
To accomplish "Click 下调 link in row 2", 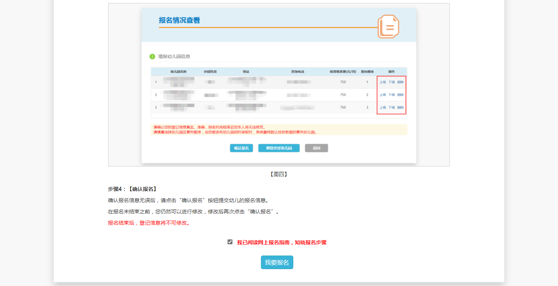I will 391,95.
